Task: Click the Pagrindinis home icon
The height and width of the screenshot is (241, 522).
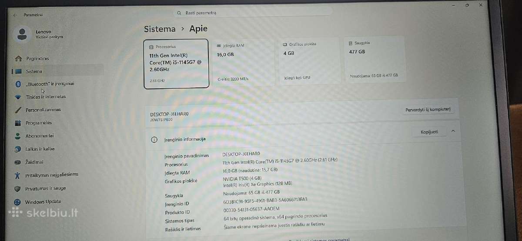Action: pos(18,58)
